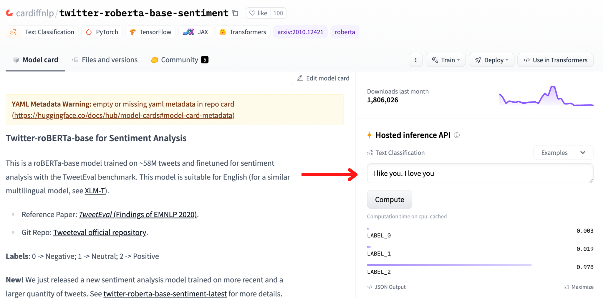Expand the Deploy dropdown
This screenshot has width=603, height=298.
click(492, 60)
